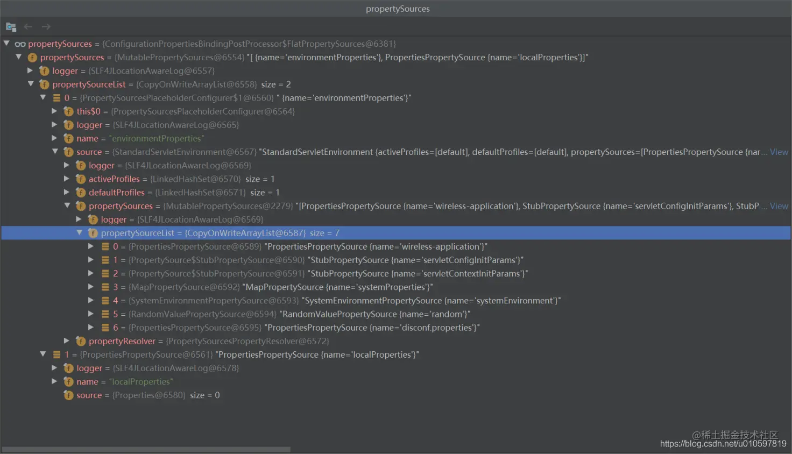The width and height of the screenshot is (792, 454).
Task: Expand logger SLF4JLocationAwareLog@6557
Action: point(31,70)
